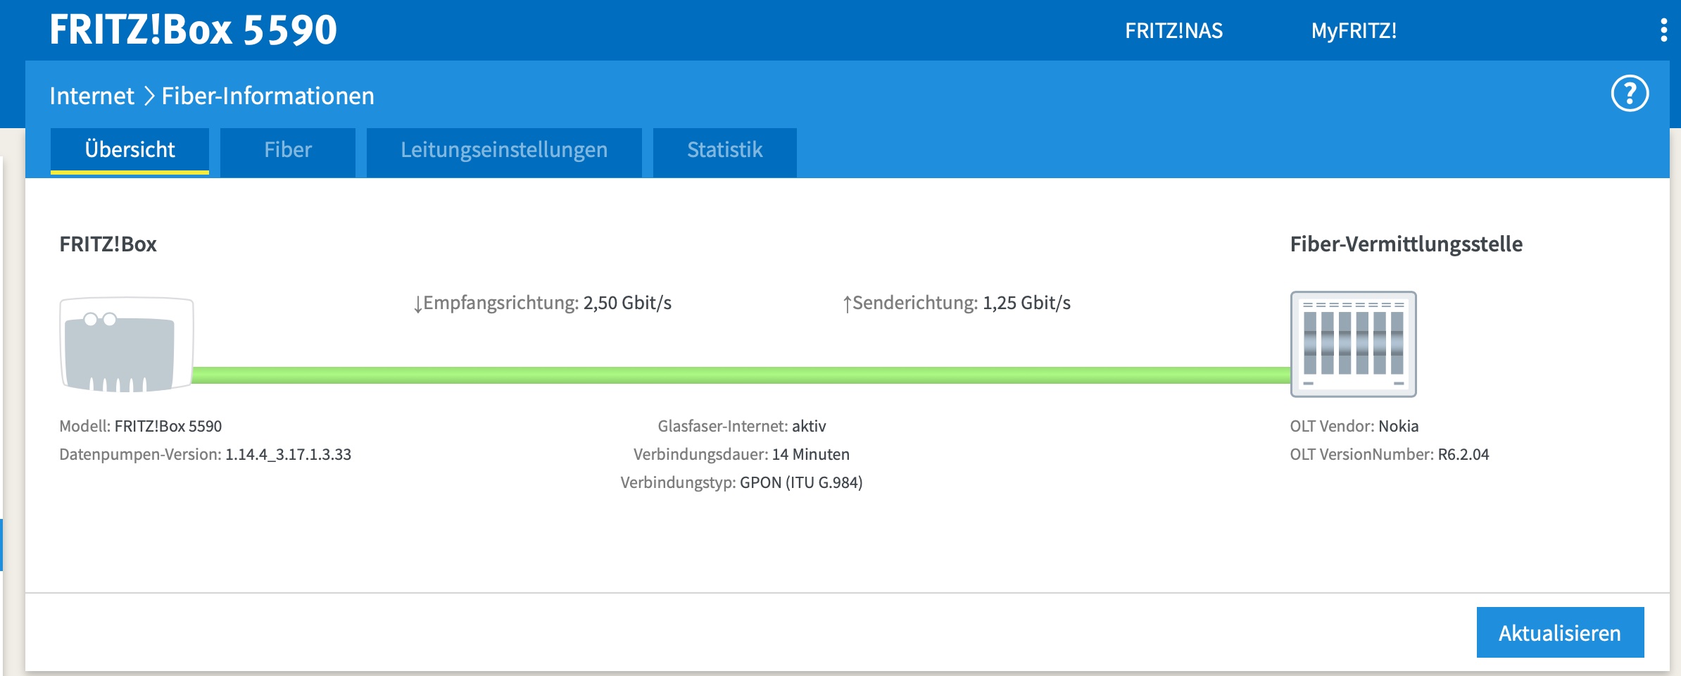Open MyFRITZ! in the header
The width and height of the screenshot is (1681, 676).
(x=1354, y=31)
